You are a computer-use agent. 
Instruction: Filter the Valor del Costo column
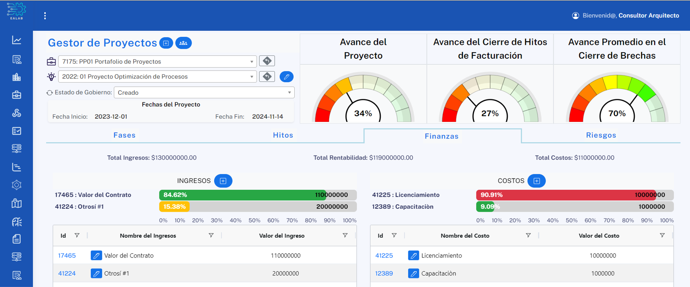click(662, 235)
